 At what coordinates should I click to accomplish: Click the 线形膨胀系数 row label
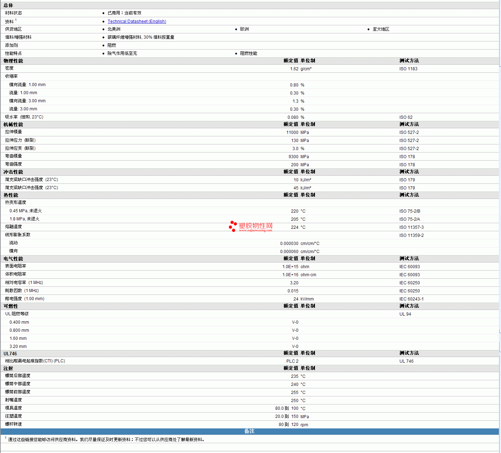[18, 235]
